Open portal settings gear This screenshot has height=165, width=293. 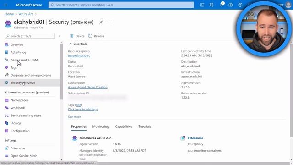(231, 5)
